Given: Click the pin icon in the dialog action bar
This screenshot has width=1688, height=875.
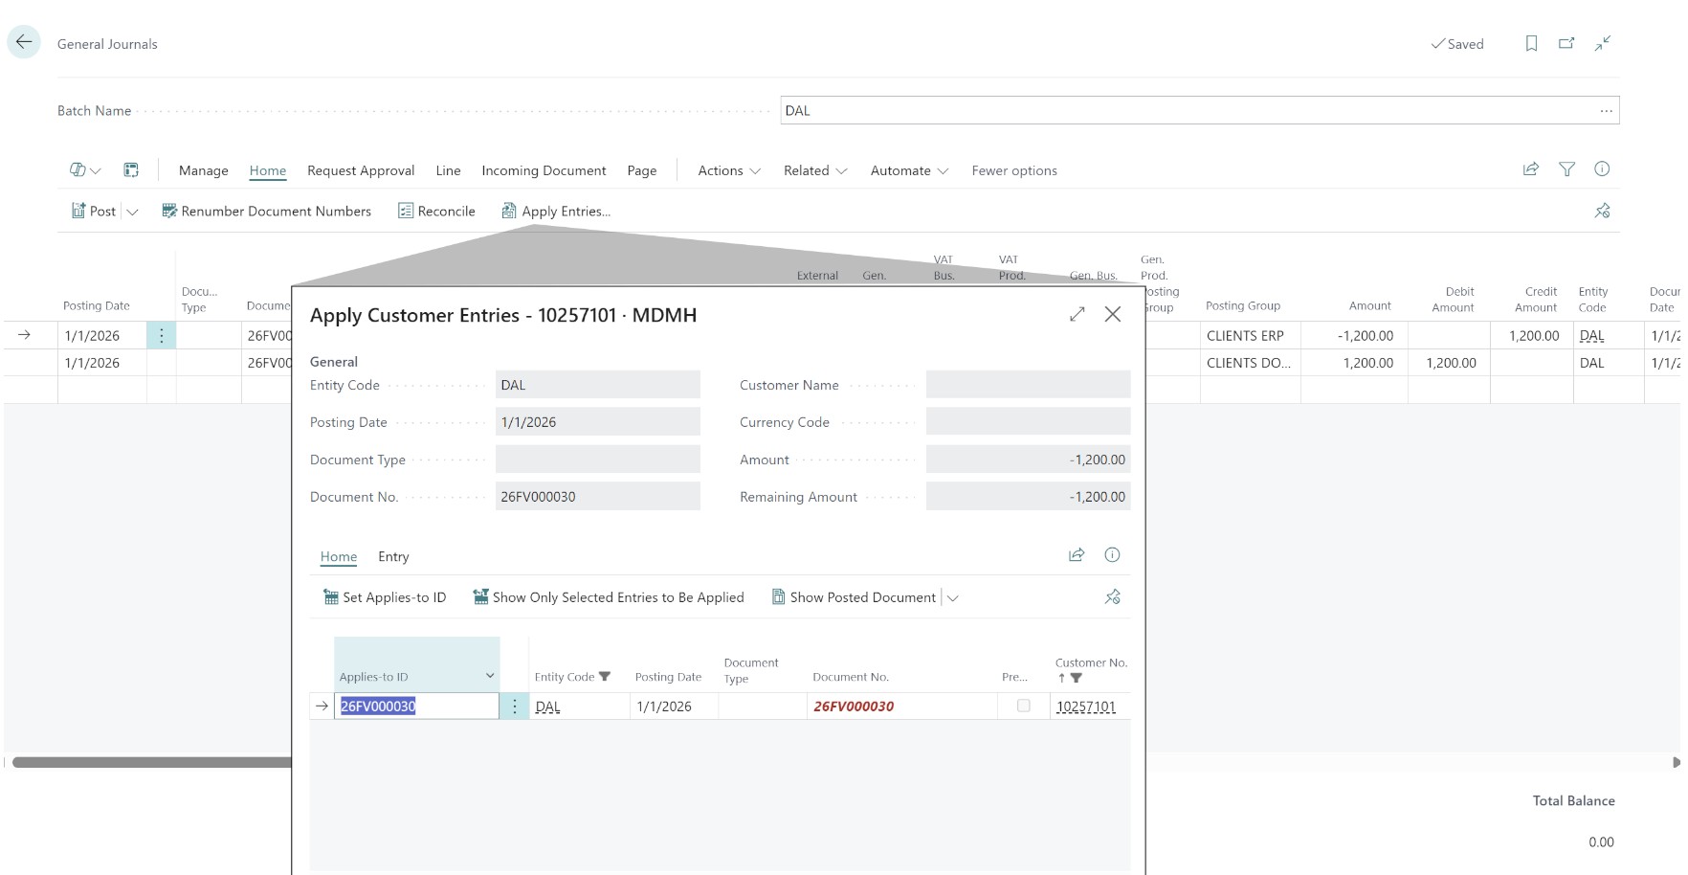Looking at the screenshot, I should pos(1112,596).
